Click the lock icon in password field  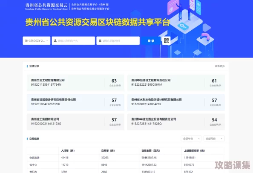coord(100,40)
